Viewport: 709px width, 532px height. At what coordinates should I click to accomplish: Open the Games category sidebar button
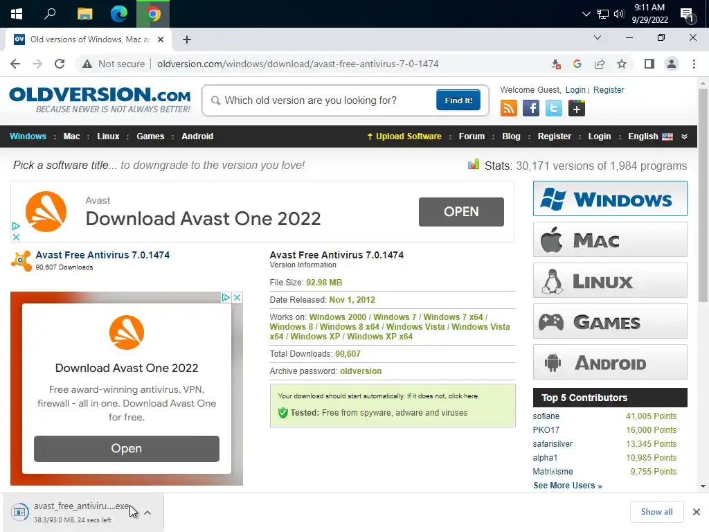610,321
